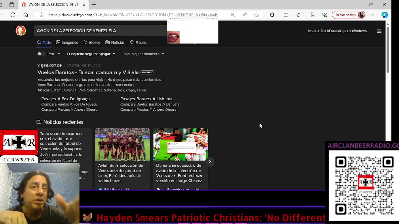Select the Todo search tab
The width and height of the screenshot is (399, 224).
pyautogui.click(x=44, y=42)
